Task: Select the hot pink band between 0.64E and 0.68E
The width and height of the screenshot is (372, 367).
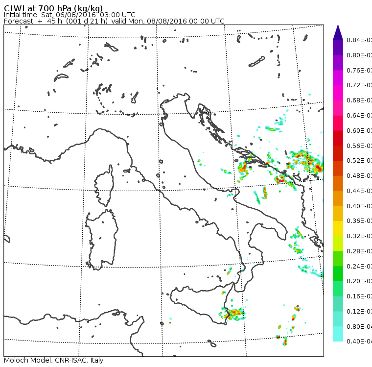Action: 338,108
